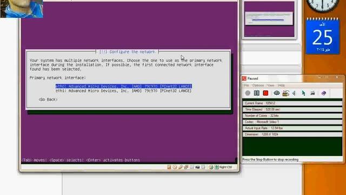The height and width of the screenshot is (195, 346).
Task: Click VirtualBox video capture status icon
Action: 203,167
